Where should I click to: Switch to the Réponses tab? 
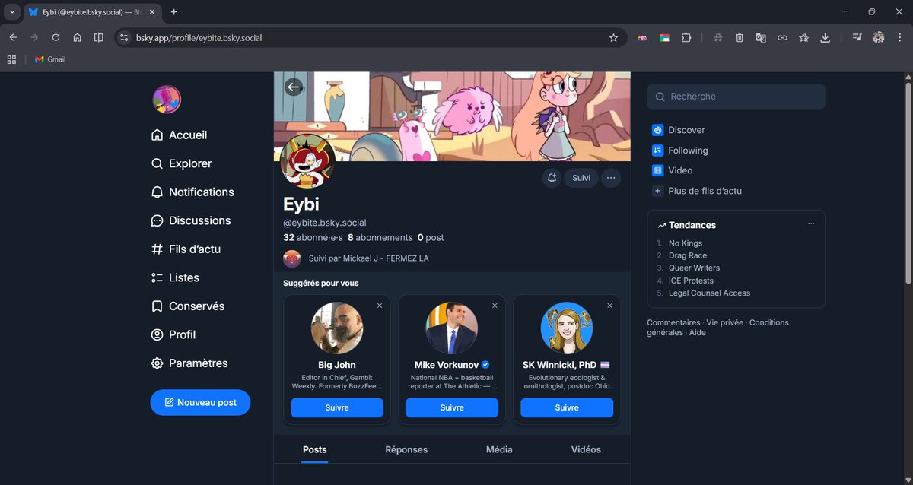pyautogui.click(x=406, y=449)
